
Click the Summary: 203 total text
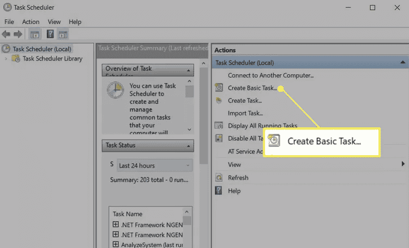click(x=149, y=180)
